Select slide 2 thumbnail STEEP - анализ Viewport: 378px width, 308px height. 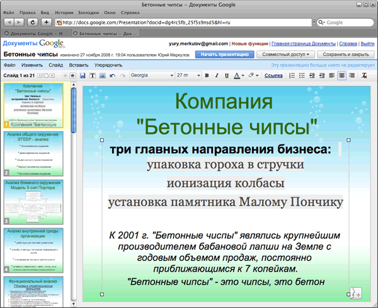(x=33, y=153)
